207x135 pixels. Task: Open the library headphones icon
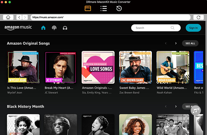(x=65, y=28)
